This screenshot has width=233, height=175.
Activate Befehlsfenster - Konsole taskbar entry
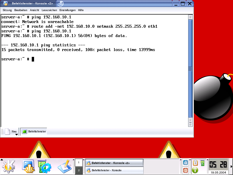(x=114, y=170)
